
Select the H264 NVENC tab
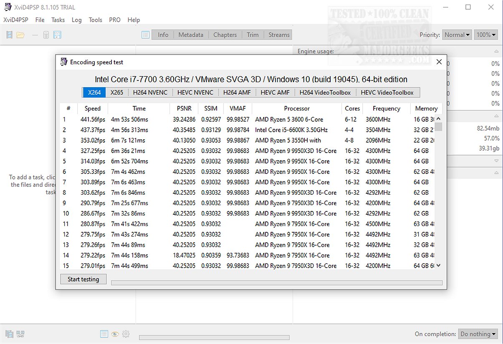150,93
